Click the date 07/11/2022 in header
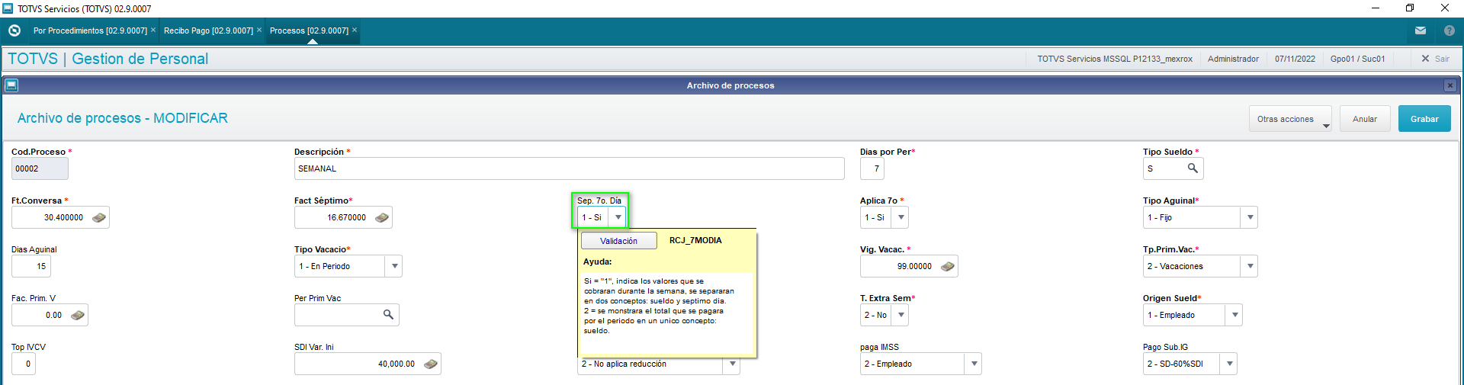The width and height of the screenshot is (1464, 385). [x=1295, y=59]
